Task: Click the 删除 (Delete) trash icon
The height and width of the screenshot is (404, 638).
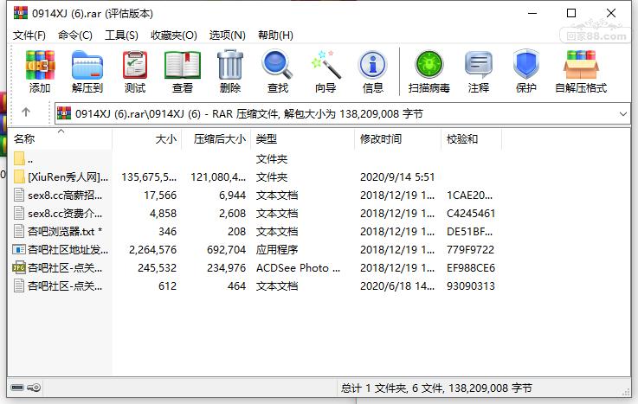Action: (230, 65)
